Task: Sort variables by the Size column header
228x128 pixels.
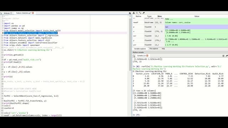Action: (x=160, y=16)
